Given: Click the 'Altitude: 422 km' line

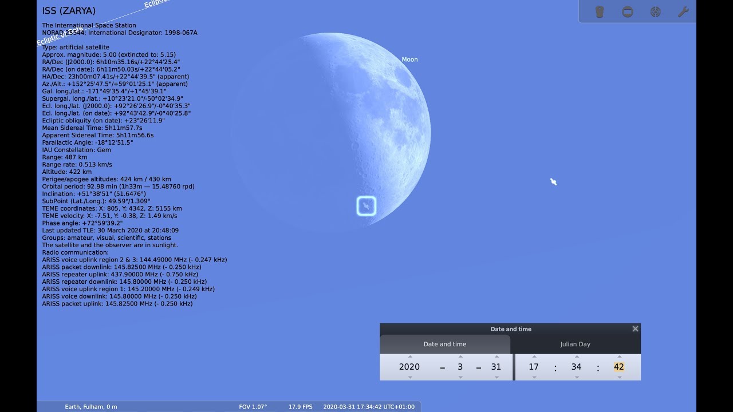Looking at the screenshot, I should pos(67,172).
